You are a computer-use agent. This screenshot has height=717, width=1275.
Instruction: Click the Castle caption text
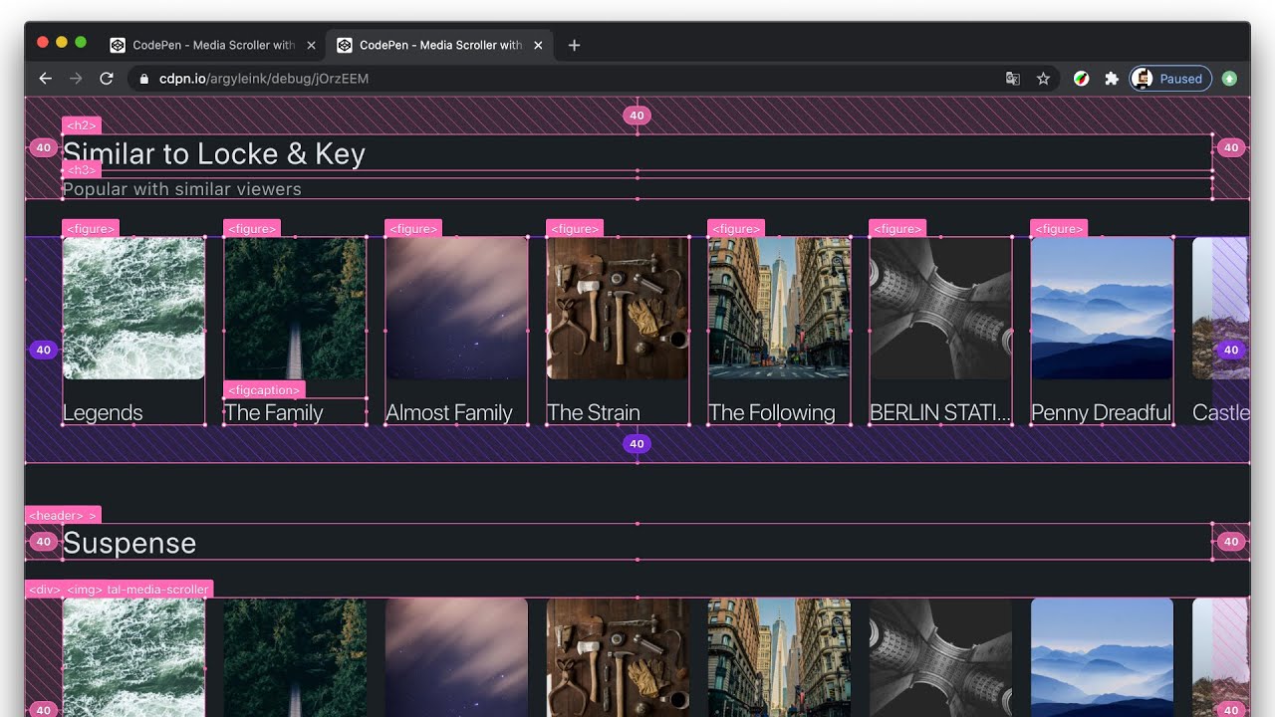tap(1221, 412)
